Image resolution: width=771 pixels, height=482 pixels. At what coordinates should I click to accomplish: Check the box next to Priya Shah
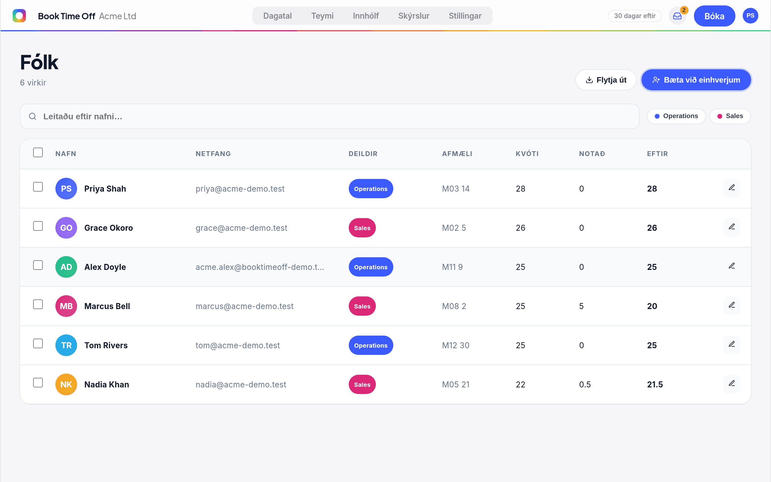pyautogui.click(x=38, y=187)
